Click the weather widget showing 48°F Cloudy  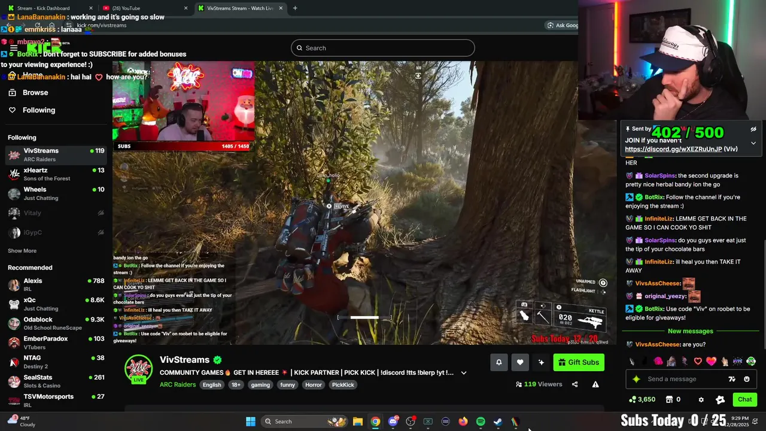point(21,421)
